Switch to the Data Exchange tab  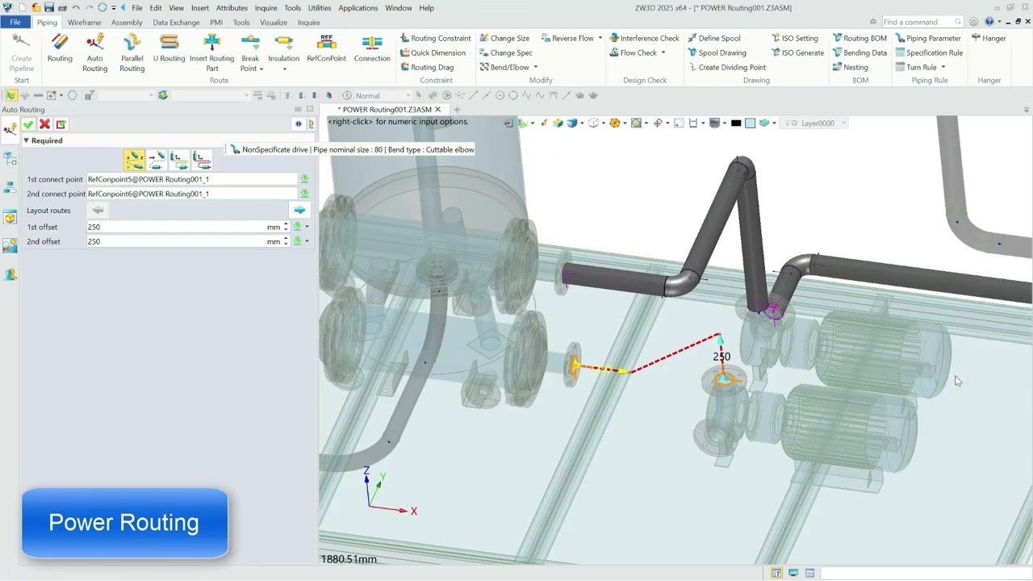click(x=176, y=23)
